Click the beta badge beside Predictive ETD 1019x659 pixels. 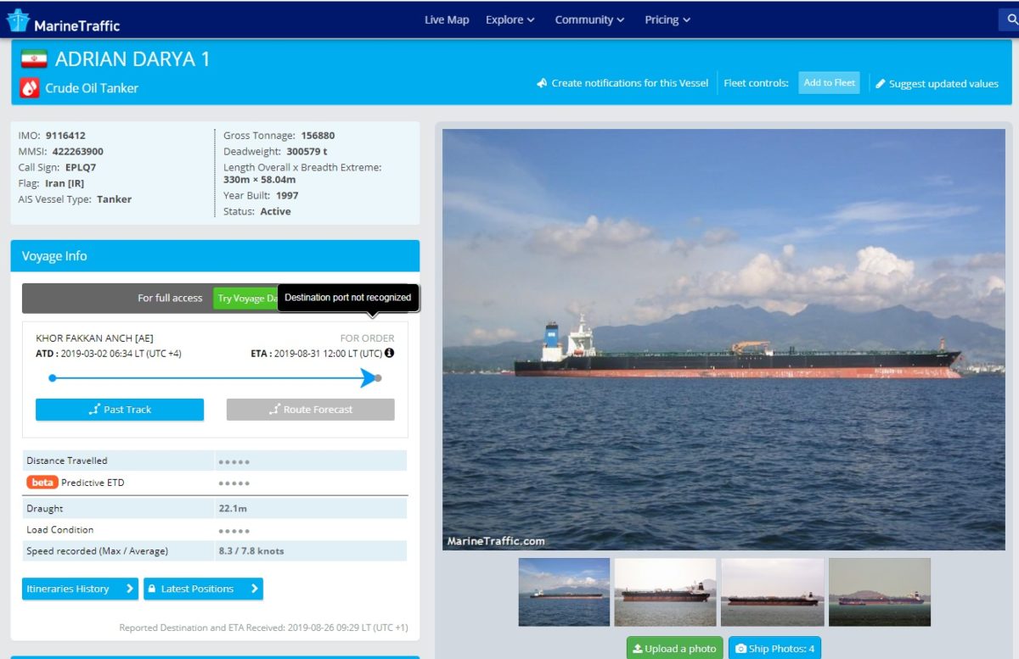click(x=42, y=483)
